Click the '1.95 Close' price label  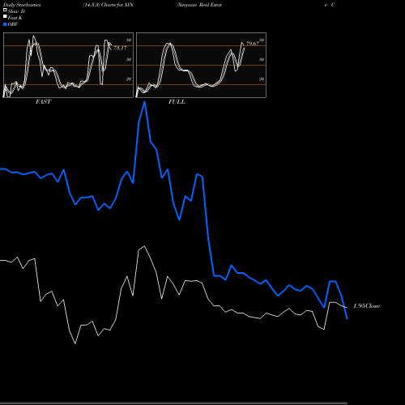coord(367,306)
